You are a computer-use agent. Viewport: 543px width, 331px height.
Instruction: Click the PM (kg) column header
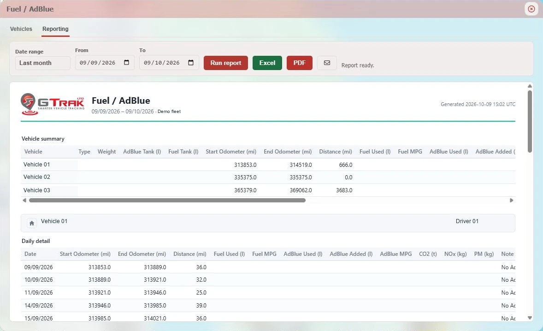pos(484,254)
